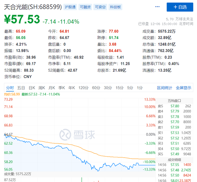Viewport: 197px width, 182px height.
Task: Open the three-dot more options menu
Action: point(157,7)
